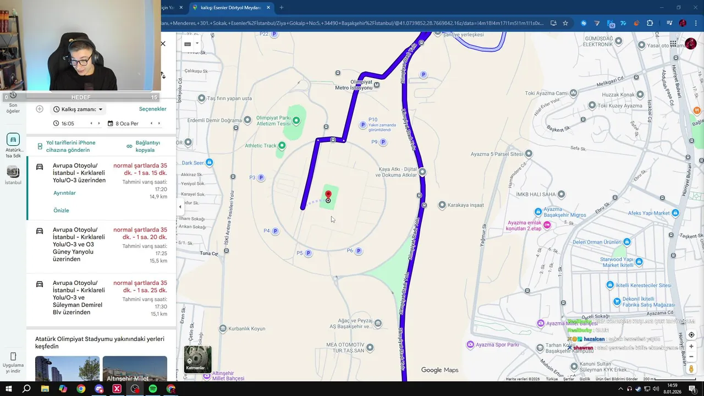Send directions to iPhone link
Viewport: 704px width, 396px height.
coord(71,146)
